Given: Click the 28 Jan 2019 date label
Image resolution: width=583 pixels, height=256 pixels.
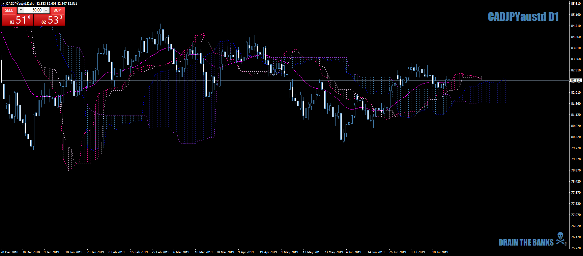Looking at the screenshot, I should 95,252.
